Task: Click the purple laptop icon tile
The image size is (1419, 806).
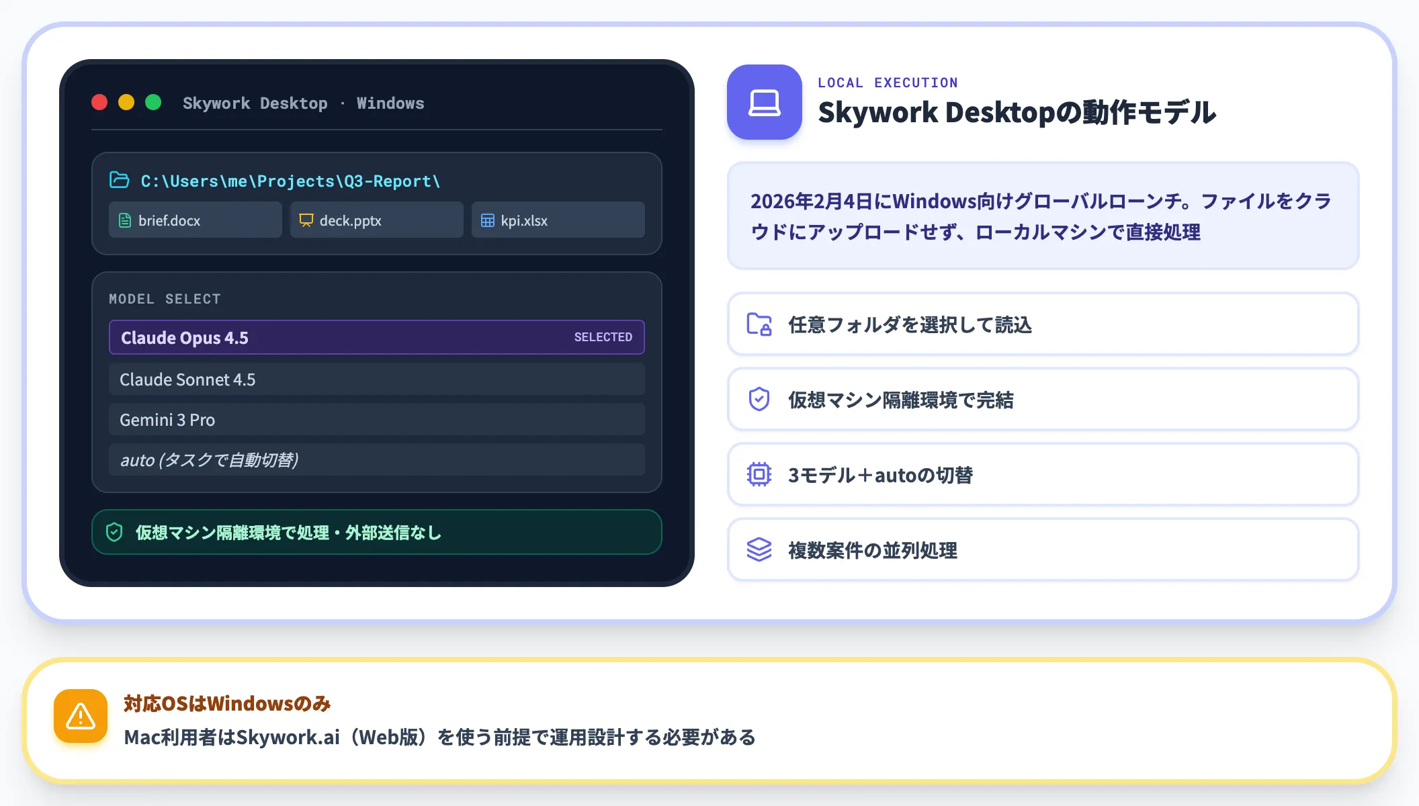Action: 765,102
